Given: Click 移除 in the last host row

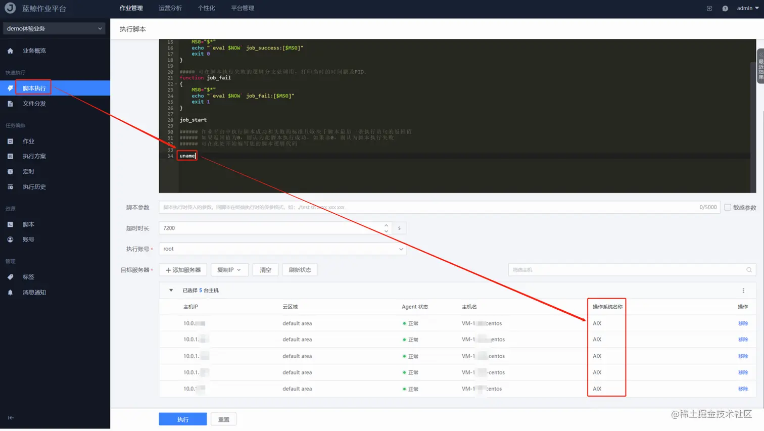Looking at the screenshot, I should tap(743, 389).
